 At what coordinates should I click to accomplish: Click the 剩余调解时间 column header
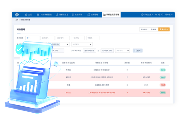tap(146, 63)
